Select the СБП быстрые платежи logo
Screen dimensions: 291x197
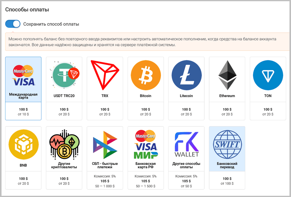[105, 145]
